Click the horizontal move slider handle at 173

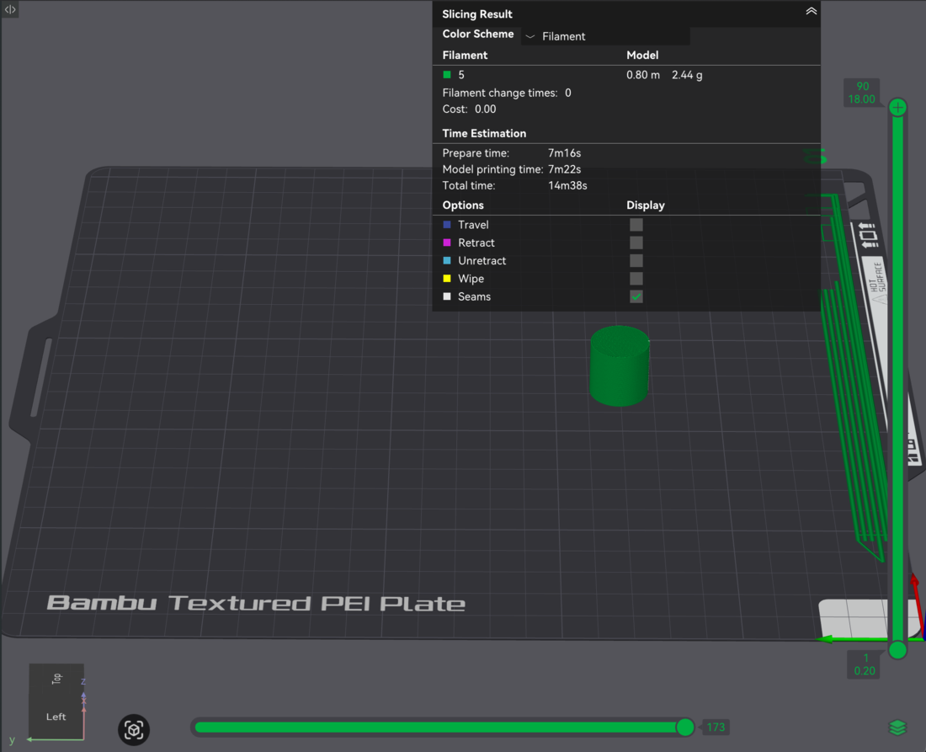(x=685, y=728)
